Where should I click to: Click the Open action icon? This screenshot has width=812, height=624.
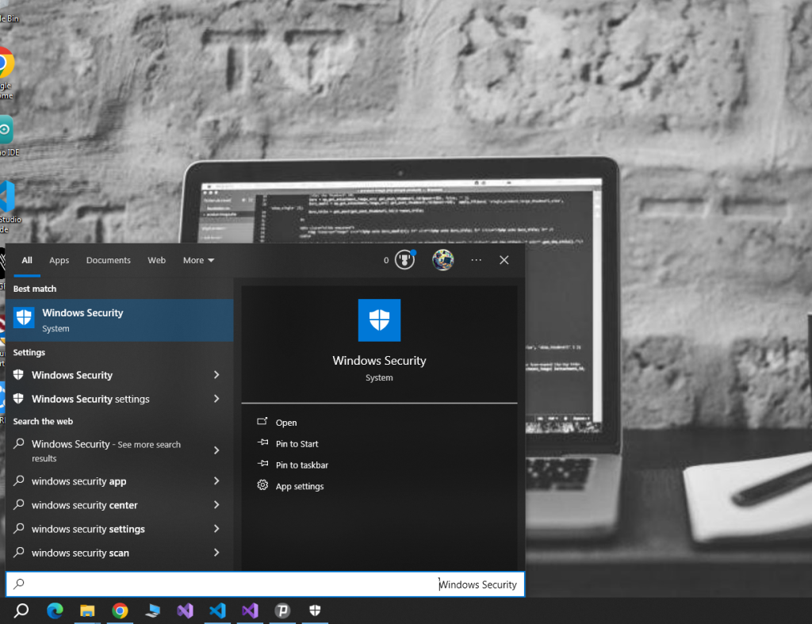click(262, 422)
